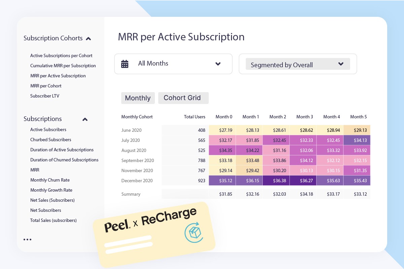Select the MRR per Cohort menu item
The width and height of the screenshot is (404, 269).
[46, 86]
